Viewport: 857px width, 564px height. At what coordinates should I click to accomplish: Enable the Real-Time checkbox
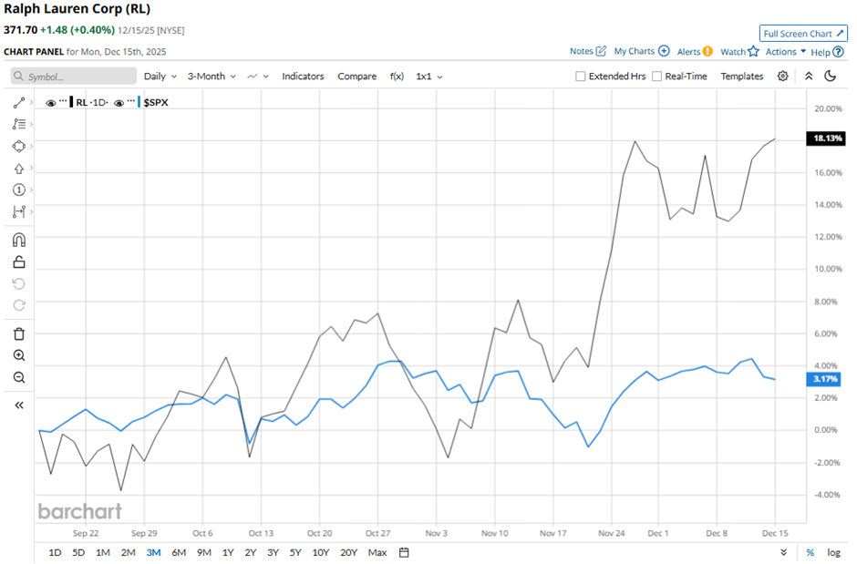click(657, 76)
